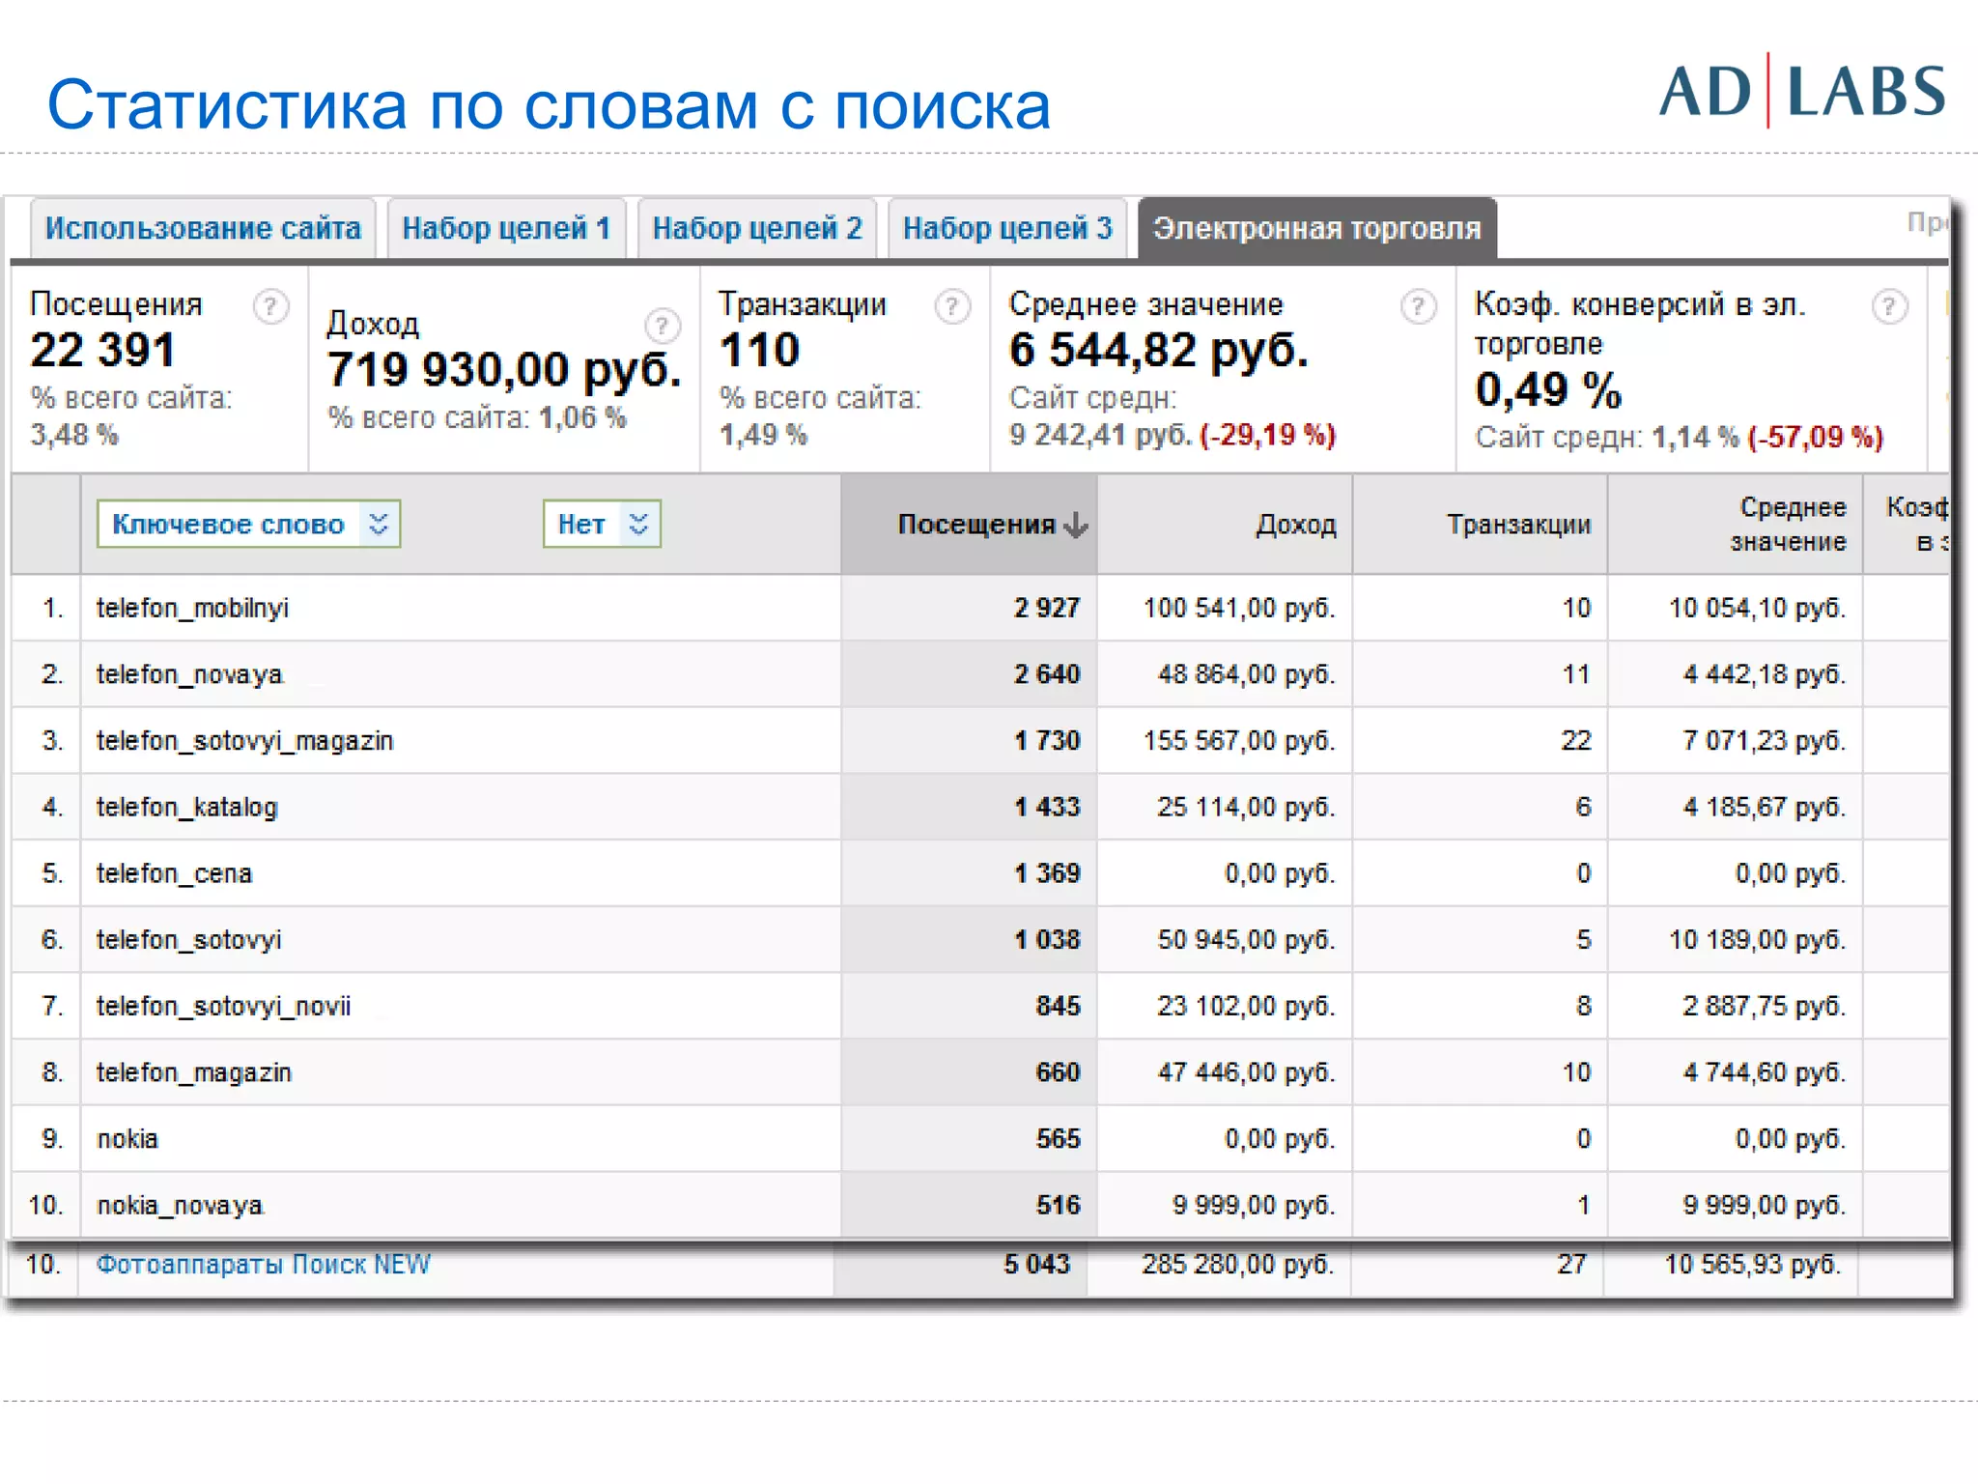Viewport: 1978px width, 1484px height.
Task: Click revenue 285 280,00 руб.
Action: [1238, 1264]
